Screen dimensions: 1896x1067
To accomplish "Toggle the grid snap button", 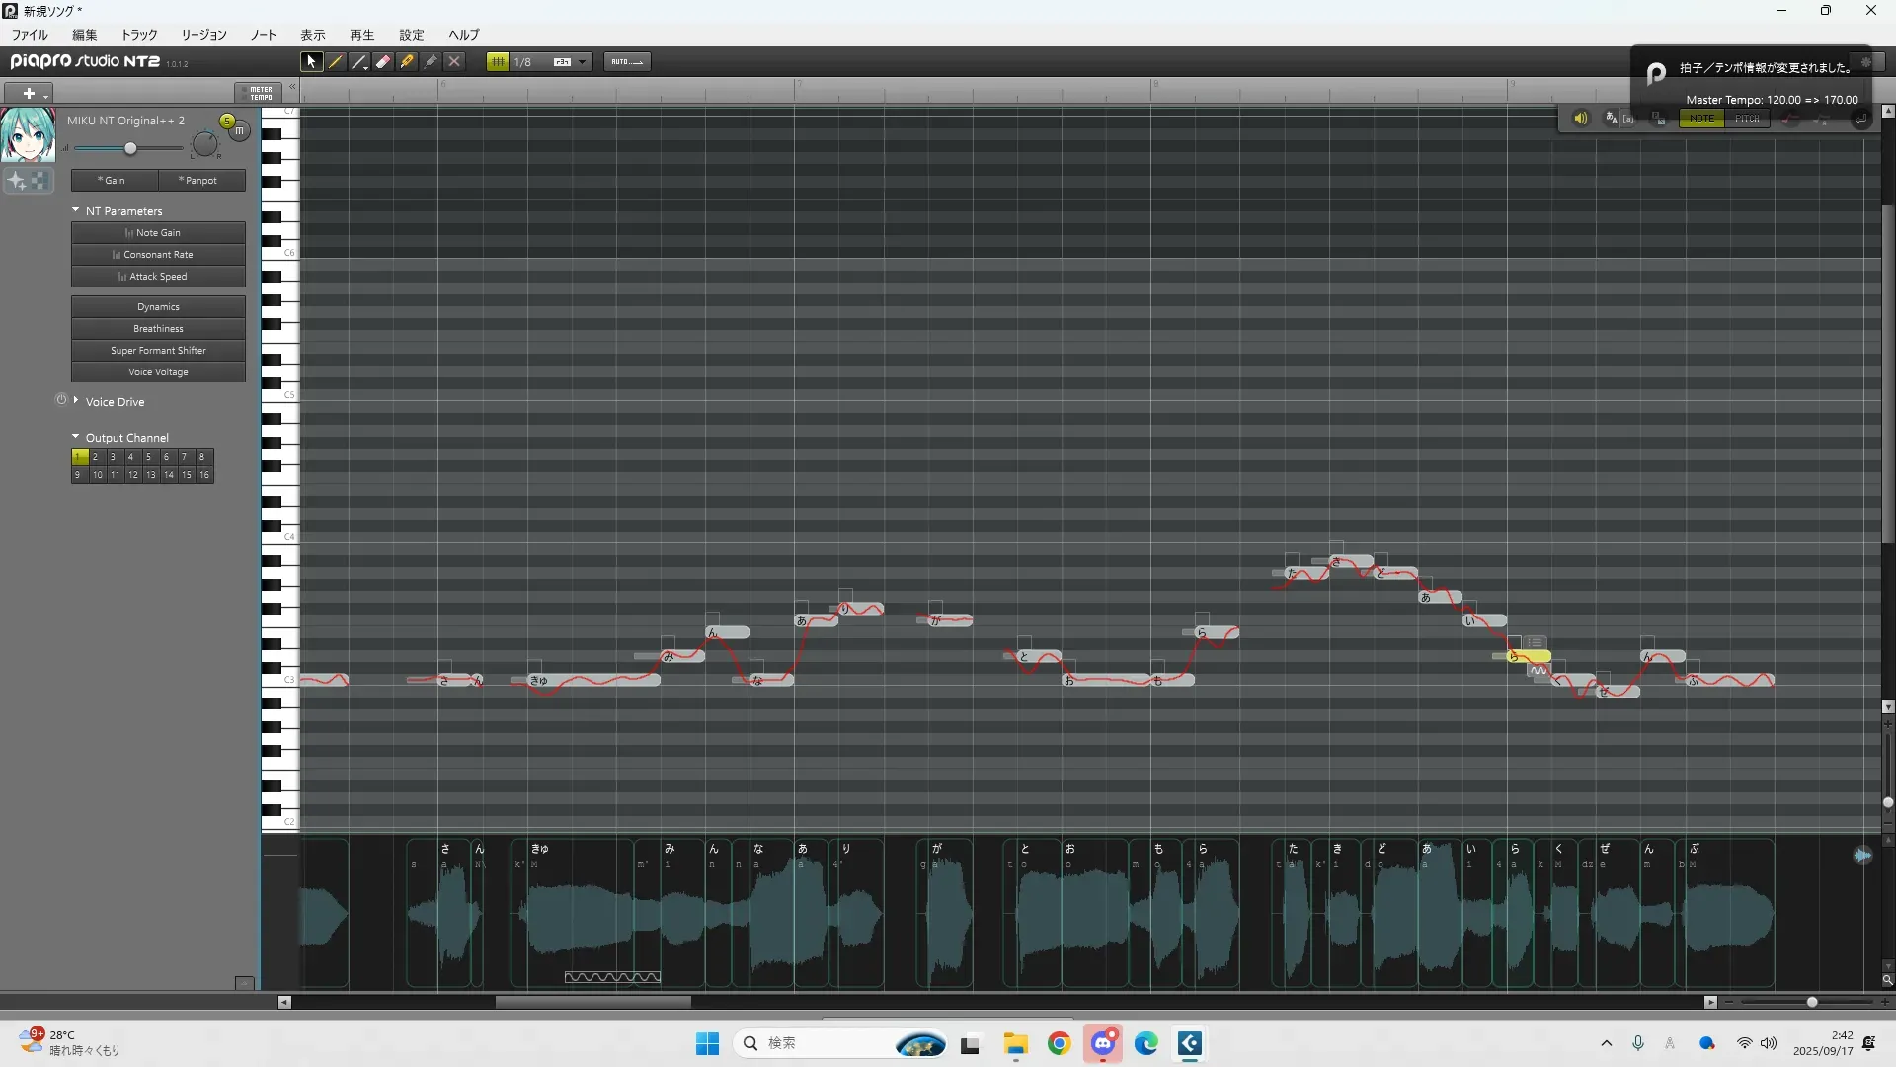I will 498,61.
